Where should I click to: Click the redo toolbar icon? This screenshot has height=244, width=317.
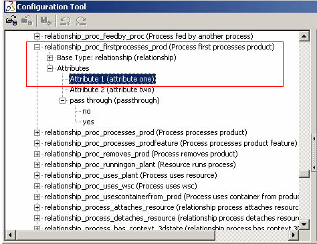click(x=81, y=21)
